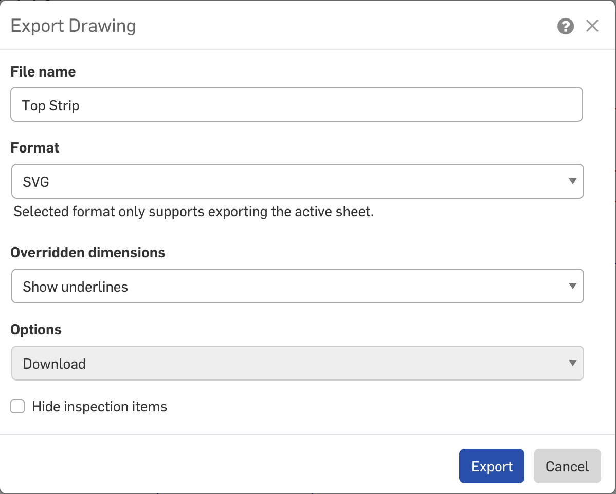Click the Format section label

coord(35,148)
